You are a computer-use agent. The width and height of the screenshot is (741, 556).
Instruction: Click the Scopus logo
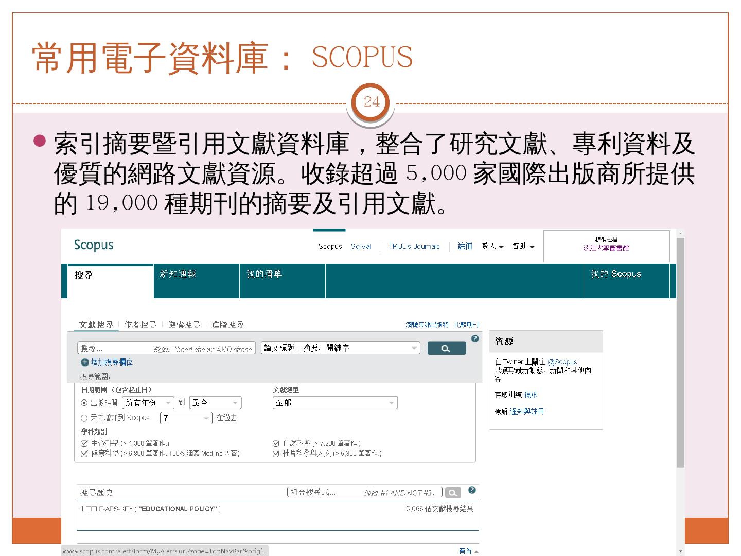tap(94, 245)
